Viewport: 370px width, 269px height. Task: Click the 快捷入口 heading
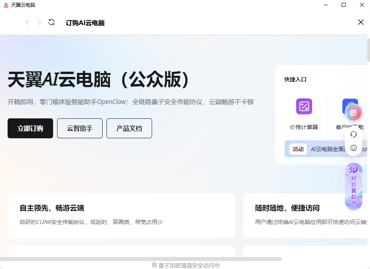(x=295, y=79)
